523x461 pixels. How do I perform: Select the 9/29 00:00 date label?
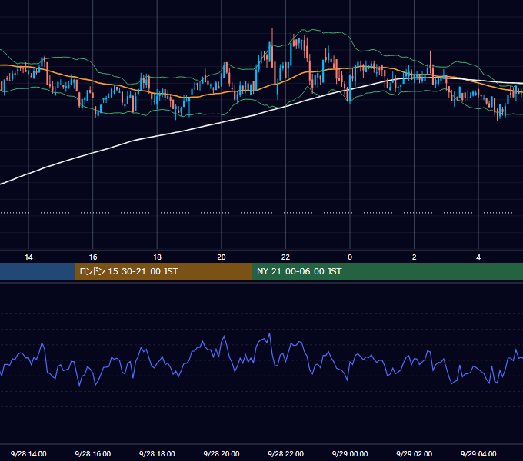click(x=350, y=453)
